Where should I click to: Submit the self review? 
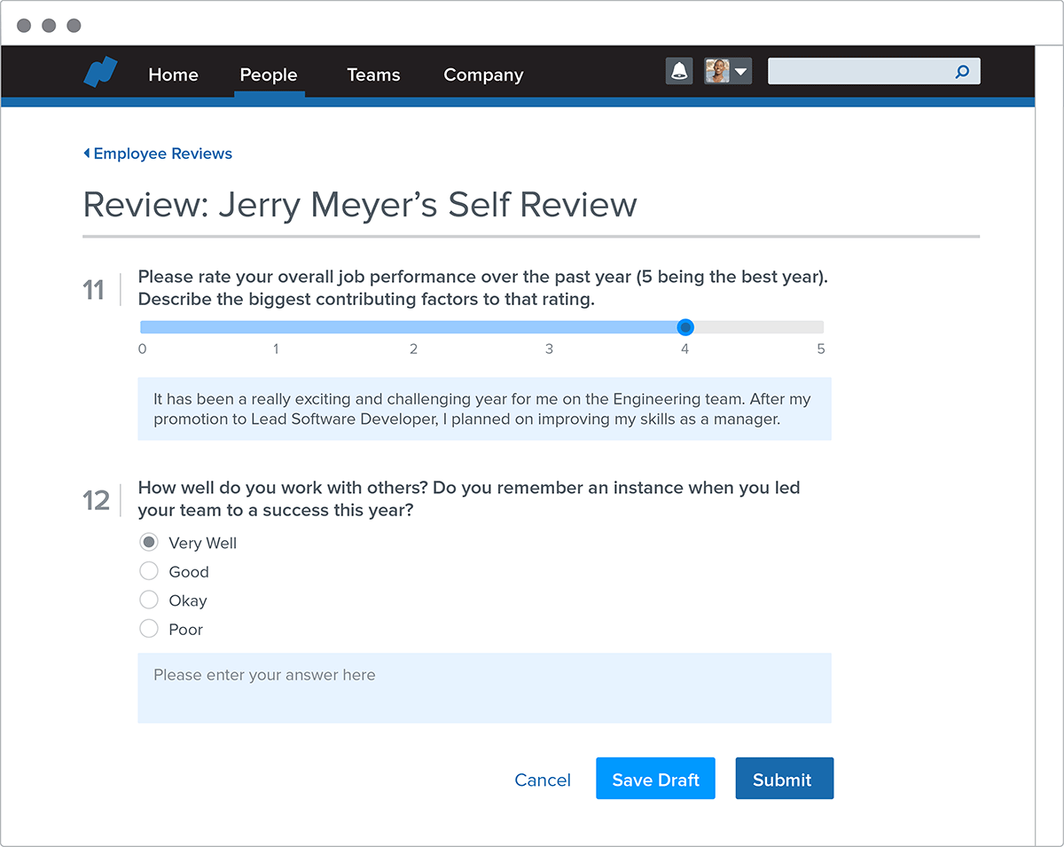click(784, 779)
